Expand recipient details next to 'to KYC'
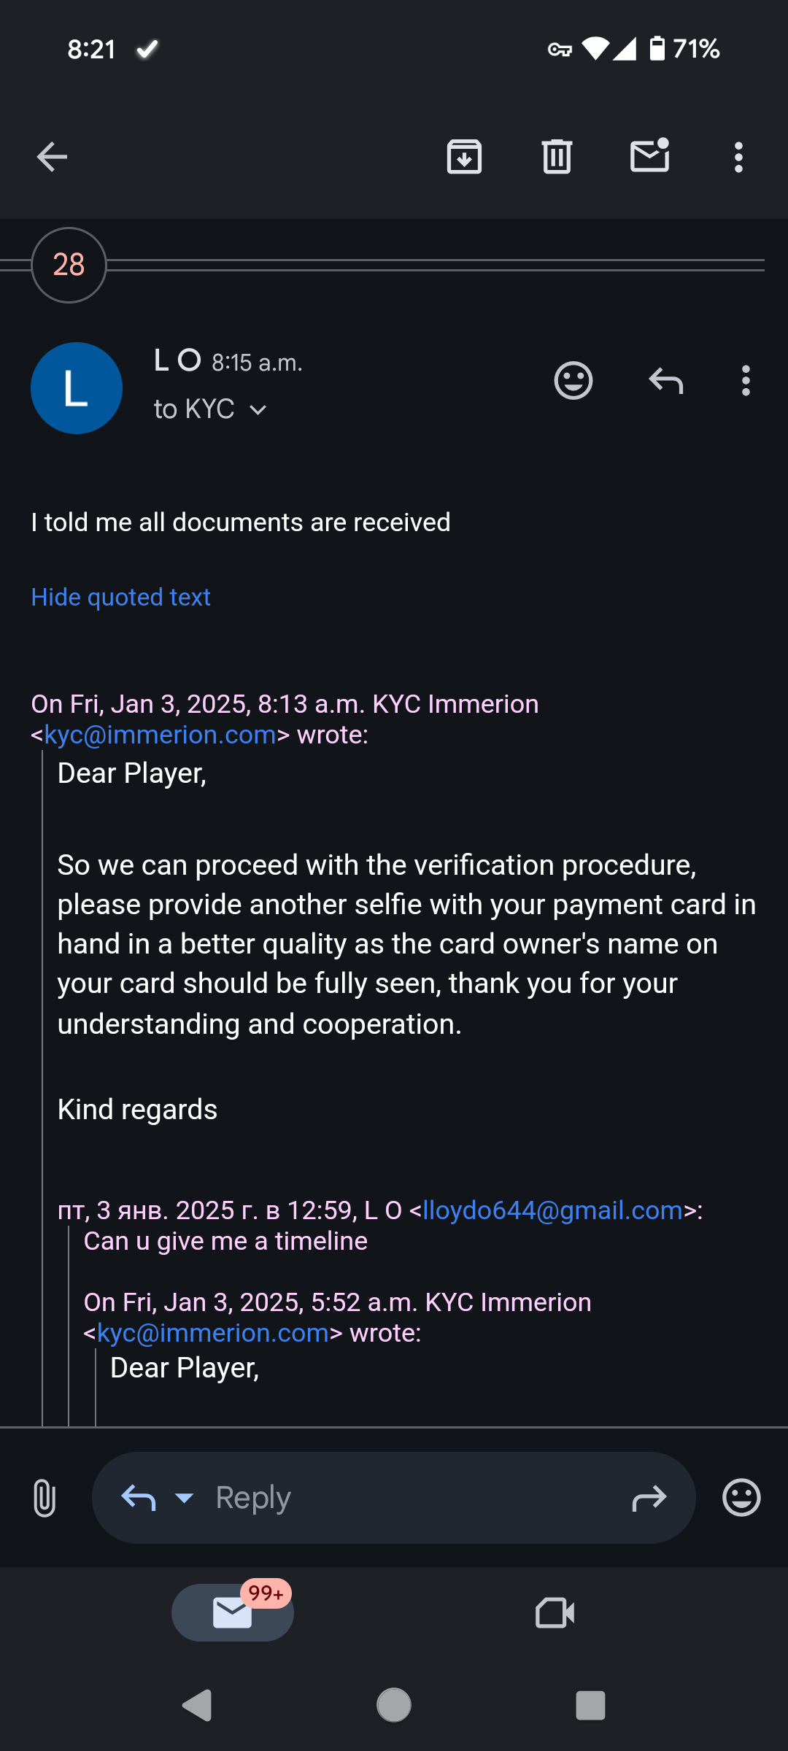Viewport: 788px width, 1751px height. tap(258, 410)
